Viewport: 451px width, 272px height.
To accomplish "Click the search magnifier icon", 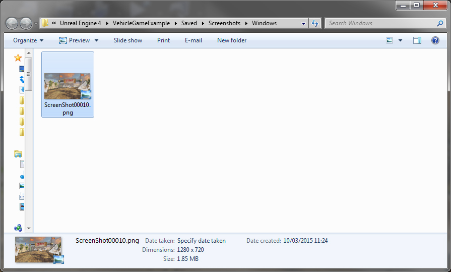I will coord(440,23).
